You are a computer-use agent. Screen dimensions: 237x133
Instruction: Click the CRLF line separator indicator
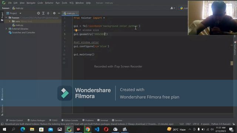[188, 124]
